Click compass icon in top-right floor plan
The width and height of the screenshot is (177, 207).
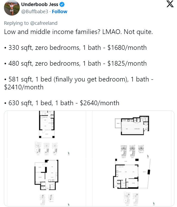pos(148,156)
